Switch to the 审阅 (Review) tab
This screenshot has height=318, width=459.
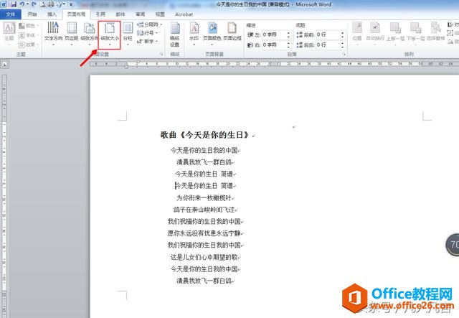click(x=139, y=14)
